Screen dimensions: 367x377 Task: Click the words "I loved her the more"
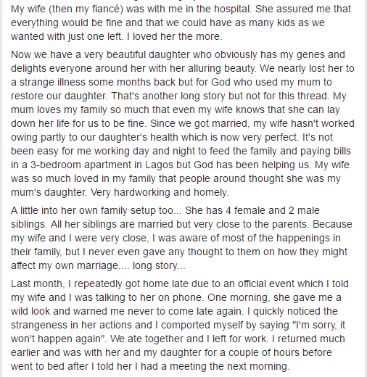click(173, 37)
